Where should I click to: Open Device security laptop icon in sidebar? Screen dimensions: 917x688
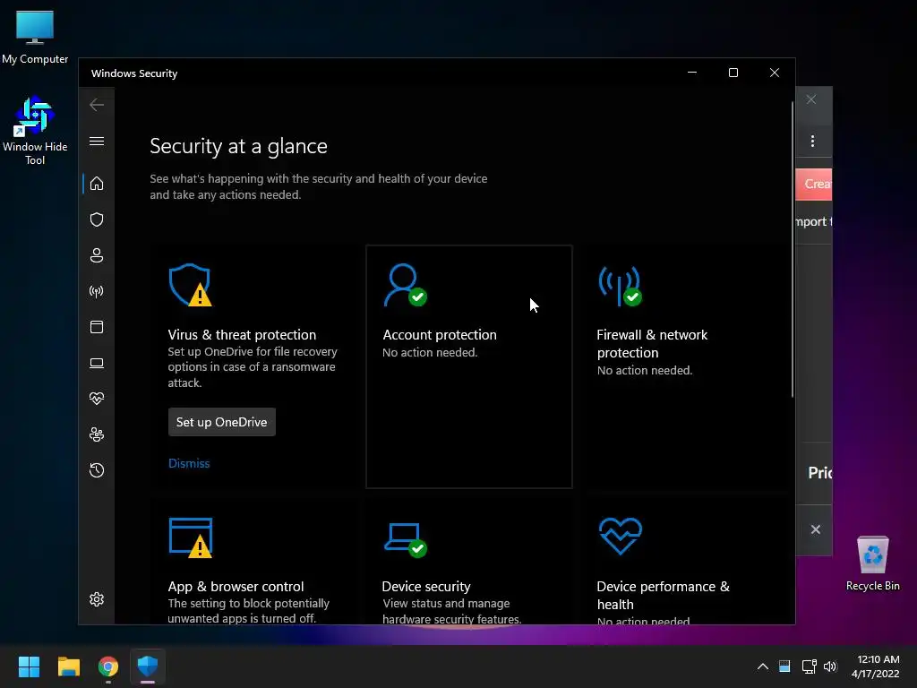pos(97,364)
